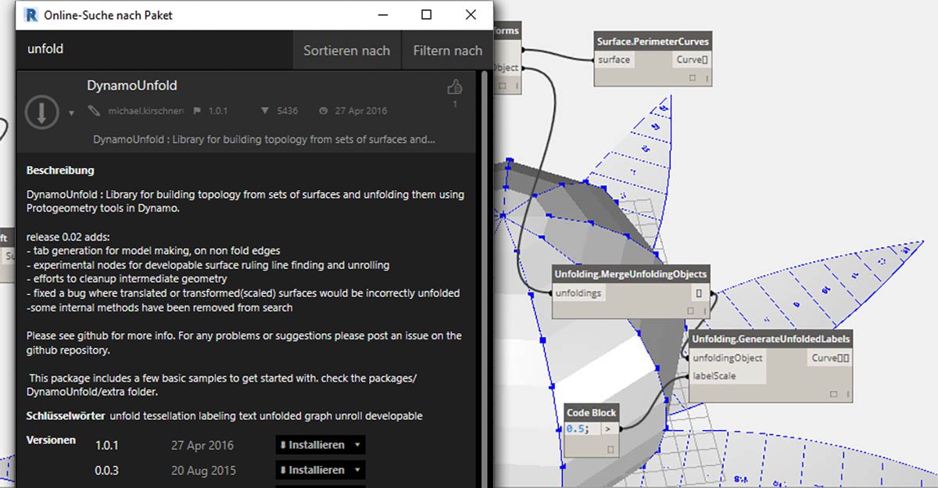Click the Versionen label
Viewport: 938px width, 488px height.
pos(51,440)
